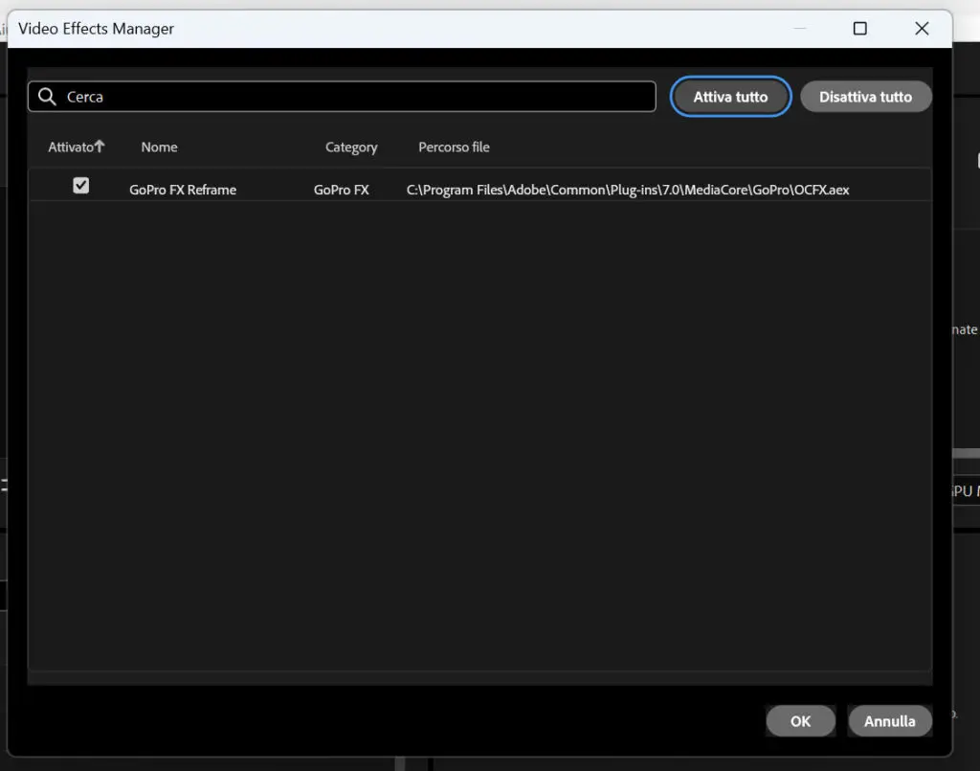Maximize the Video Effects Manager window
Image resolution: width=980 pixels, height=771 pixels.
(x=860, y=28)
